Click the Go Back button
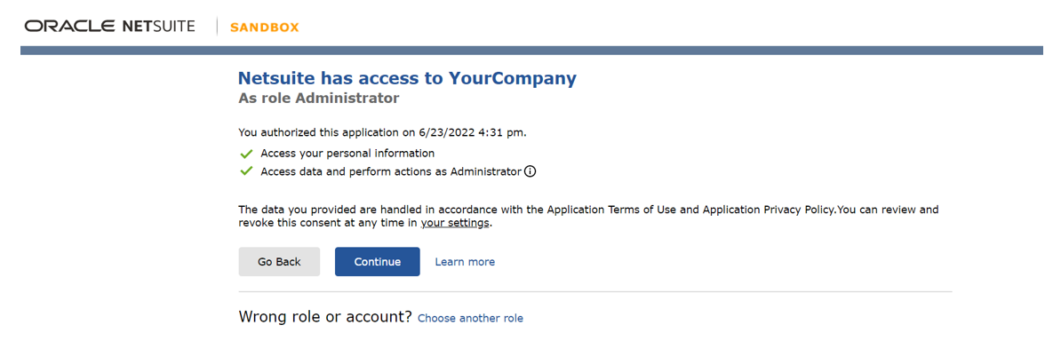1061x341 pixels. tap(279, 262)
